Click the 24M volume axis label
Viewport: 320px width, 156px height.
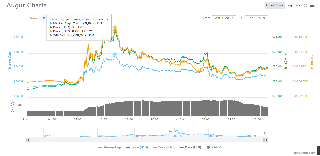click(x=20, y=105)
